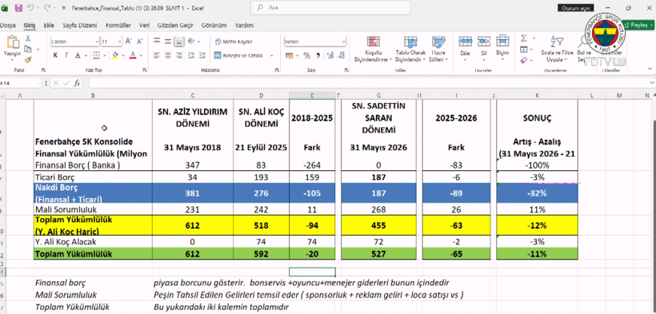
Task: Select the Format Painter brush icon
Action: pos(28,60)
